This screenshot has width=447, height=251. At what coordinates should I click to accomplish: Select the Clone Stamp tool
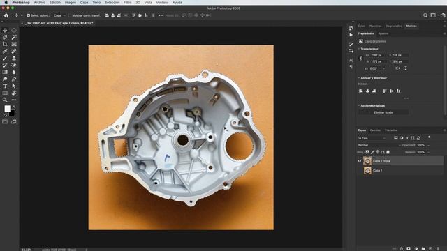14,58
